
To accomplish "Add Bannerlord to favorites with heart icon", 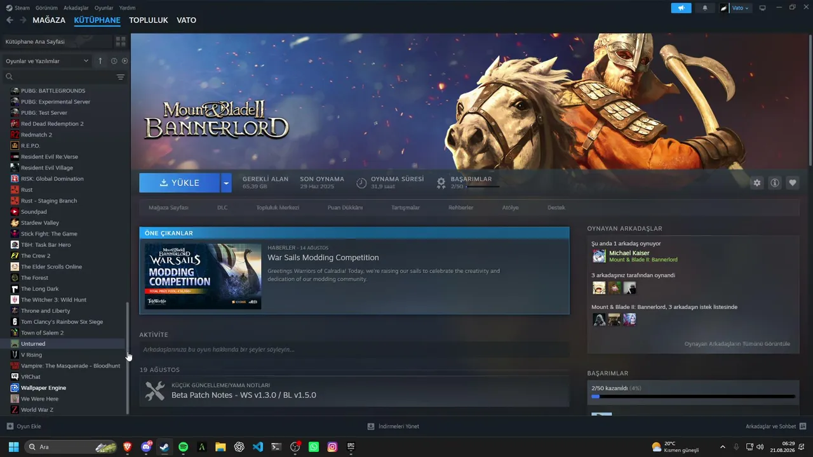I will (793, 183).
